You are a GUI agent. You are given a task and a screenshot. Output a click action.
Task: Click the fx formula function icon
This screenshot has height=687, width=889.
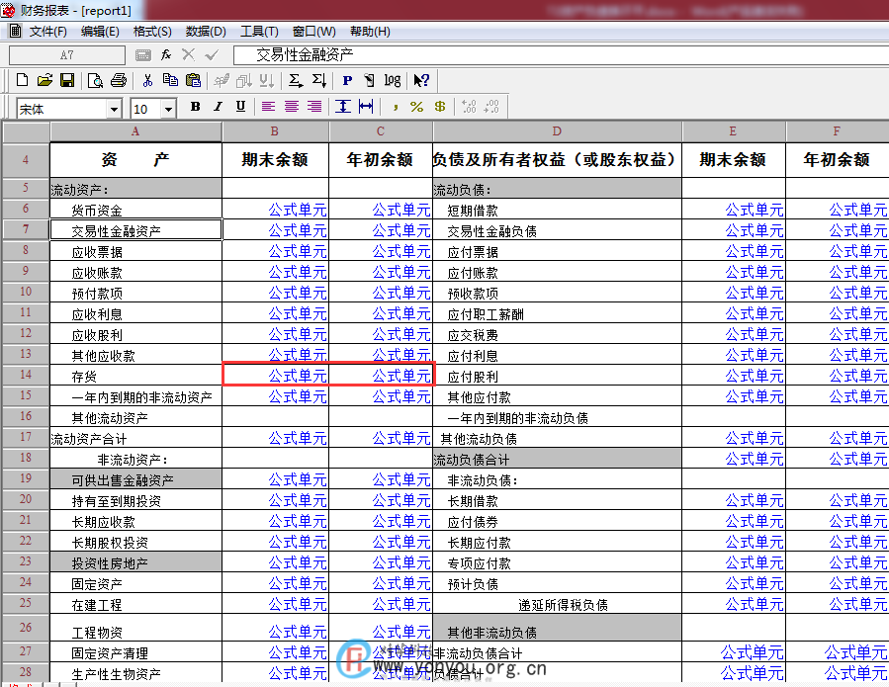pyautogui.click(x=166, y=54)
